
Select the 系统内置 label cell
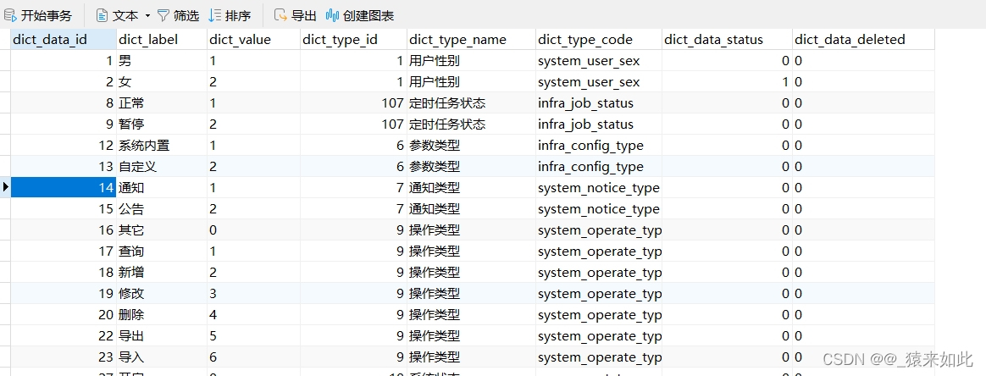coord(144,146)
